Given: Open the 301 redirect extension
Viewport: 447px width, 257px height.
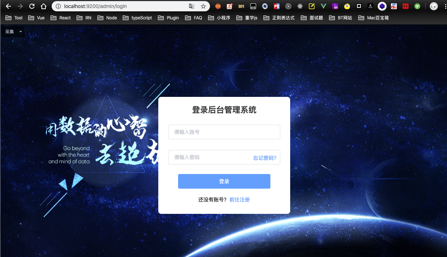Looking at the screenshot, I should (241, 6).
